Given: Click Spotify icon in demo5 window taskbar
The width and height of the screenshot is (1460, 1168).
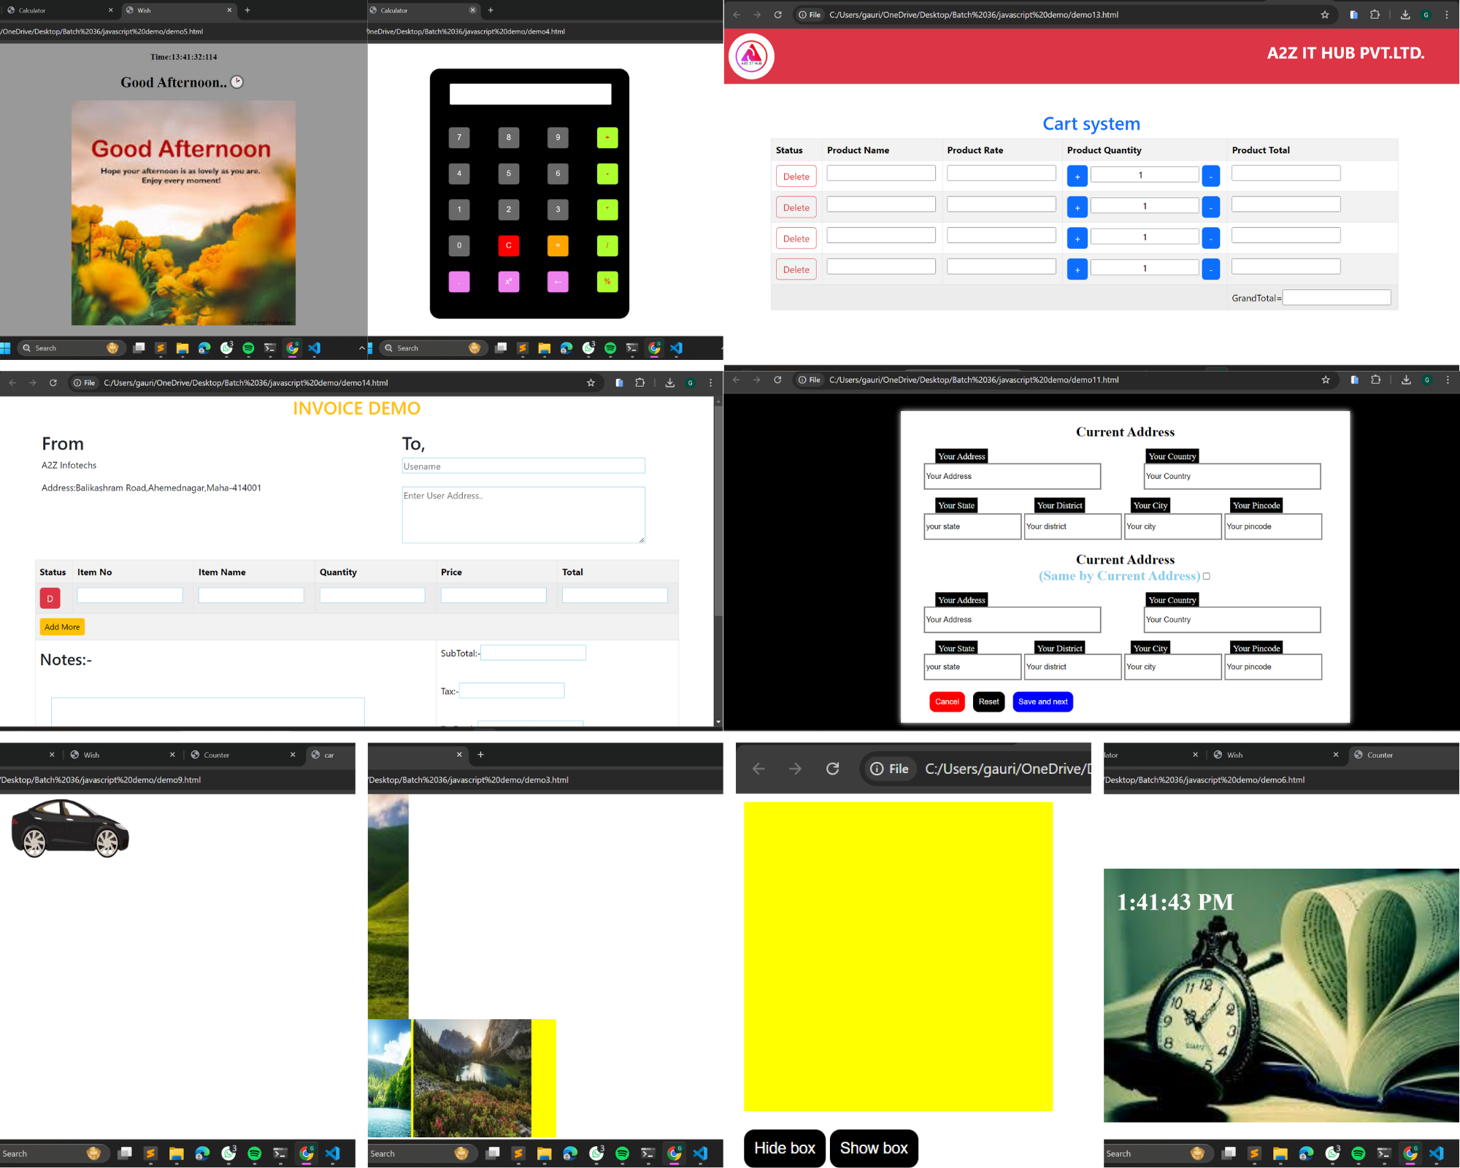Looking at the screenshot, I should (248, 348).
